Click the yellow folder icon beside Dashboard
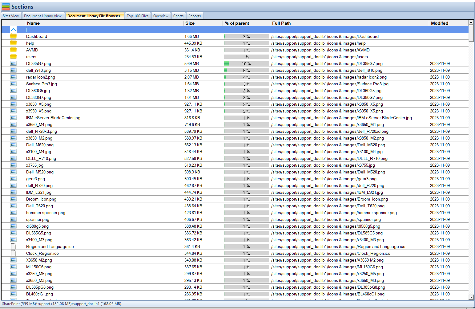Image resolution: width=475 pixels, height=309 pixels. 13,36
